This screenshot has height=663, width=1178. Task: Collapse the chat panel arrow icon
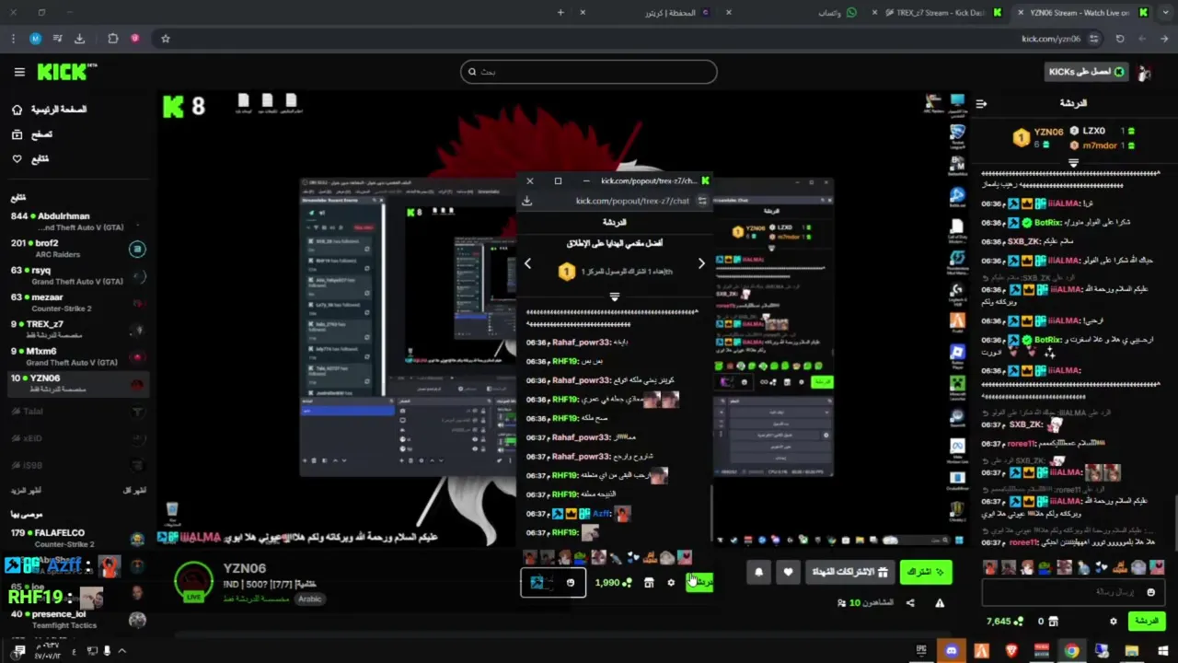click(x=981, y=103)
